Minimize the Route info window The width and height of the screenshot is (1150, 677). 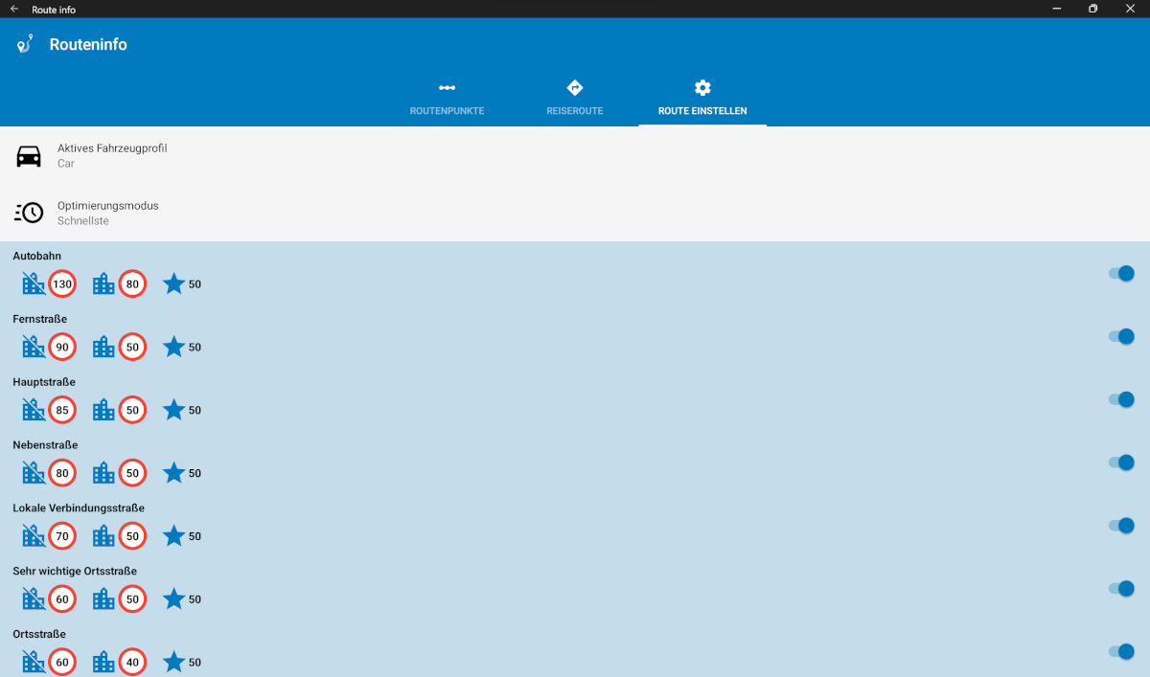click(1056, 9)
